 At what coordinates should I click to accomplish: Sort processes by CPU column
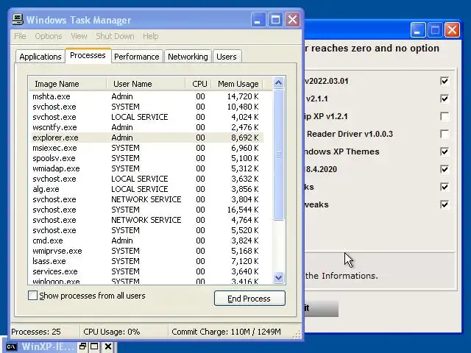coord(198,84)
